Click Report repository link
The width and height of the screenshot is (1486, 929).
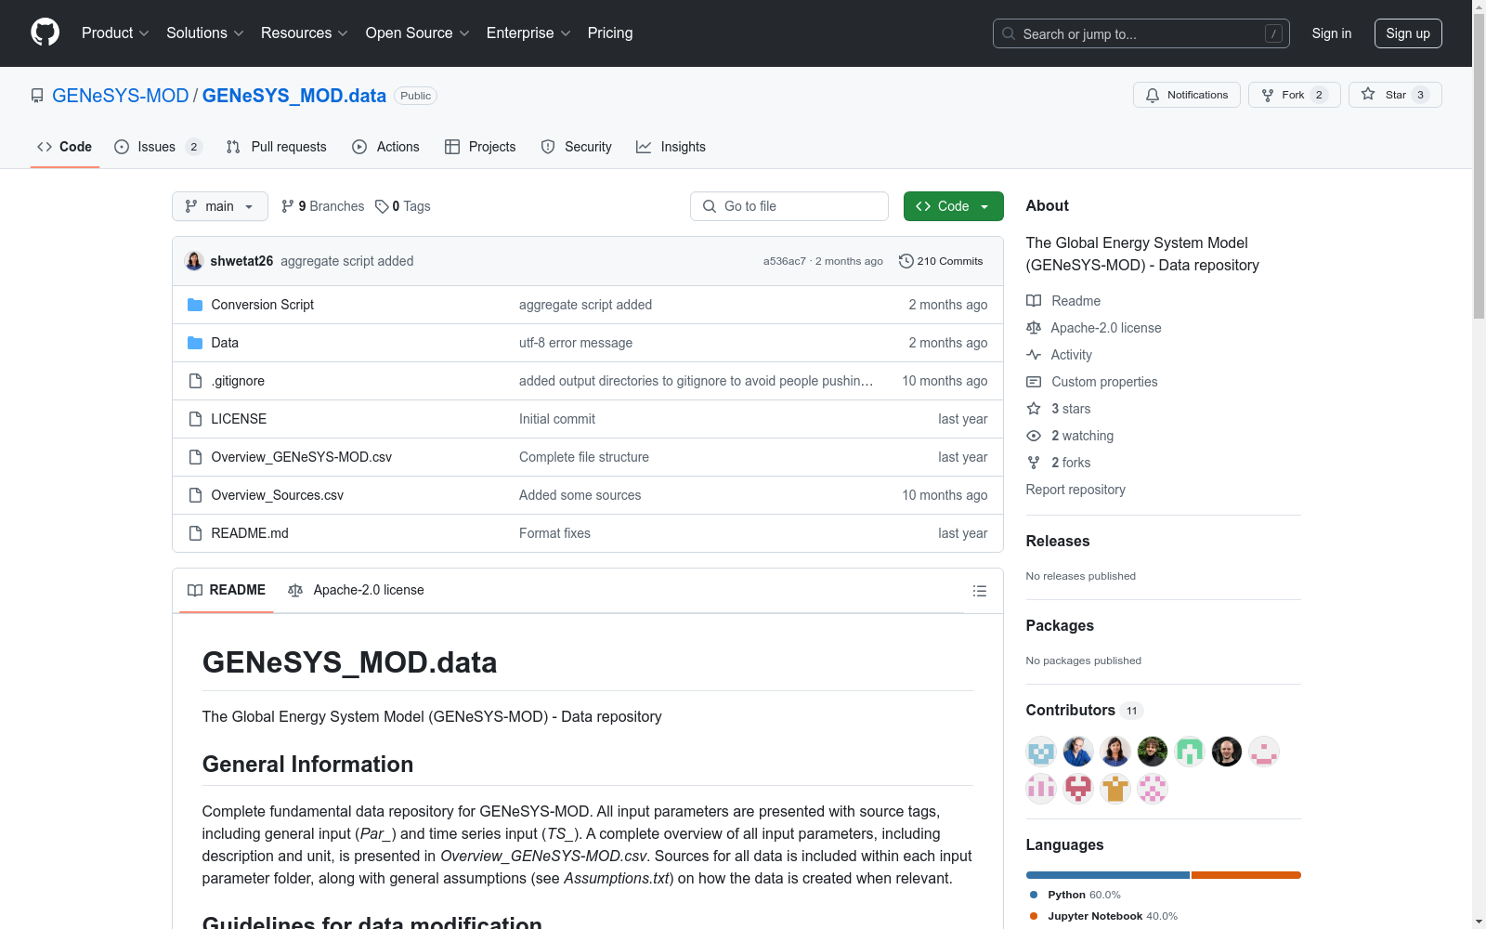tap(1075, 490)
